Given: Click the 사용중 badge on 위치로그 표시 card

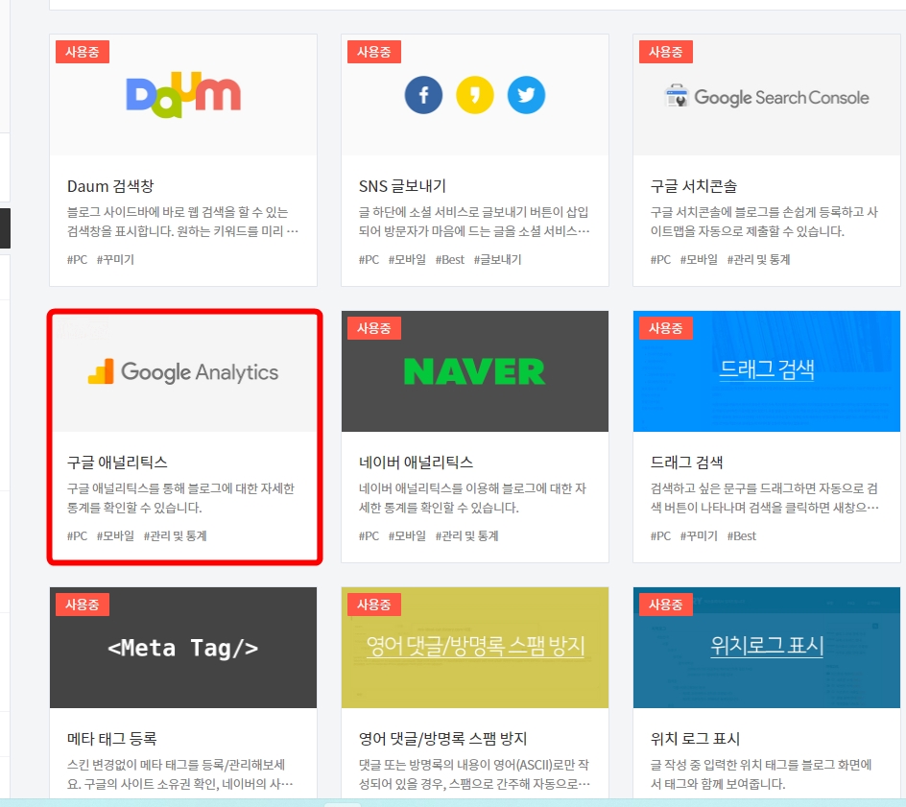Looking at the screenshot, I should point(666,605).
